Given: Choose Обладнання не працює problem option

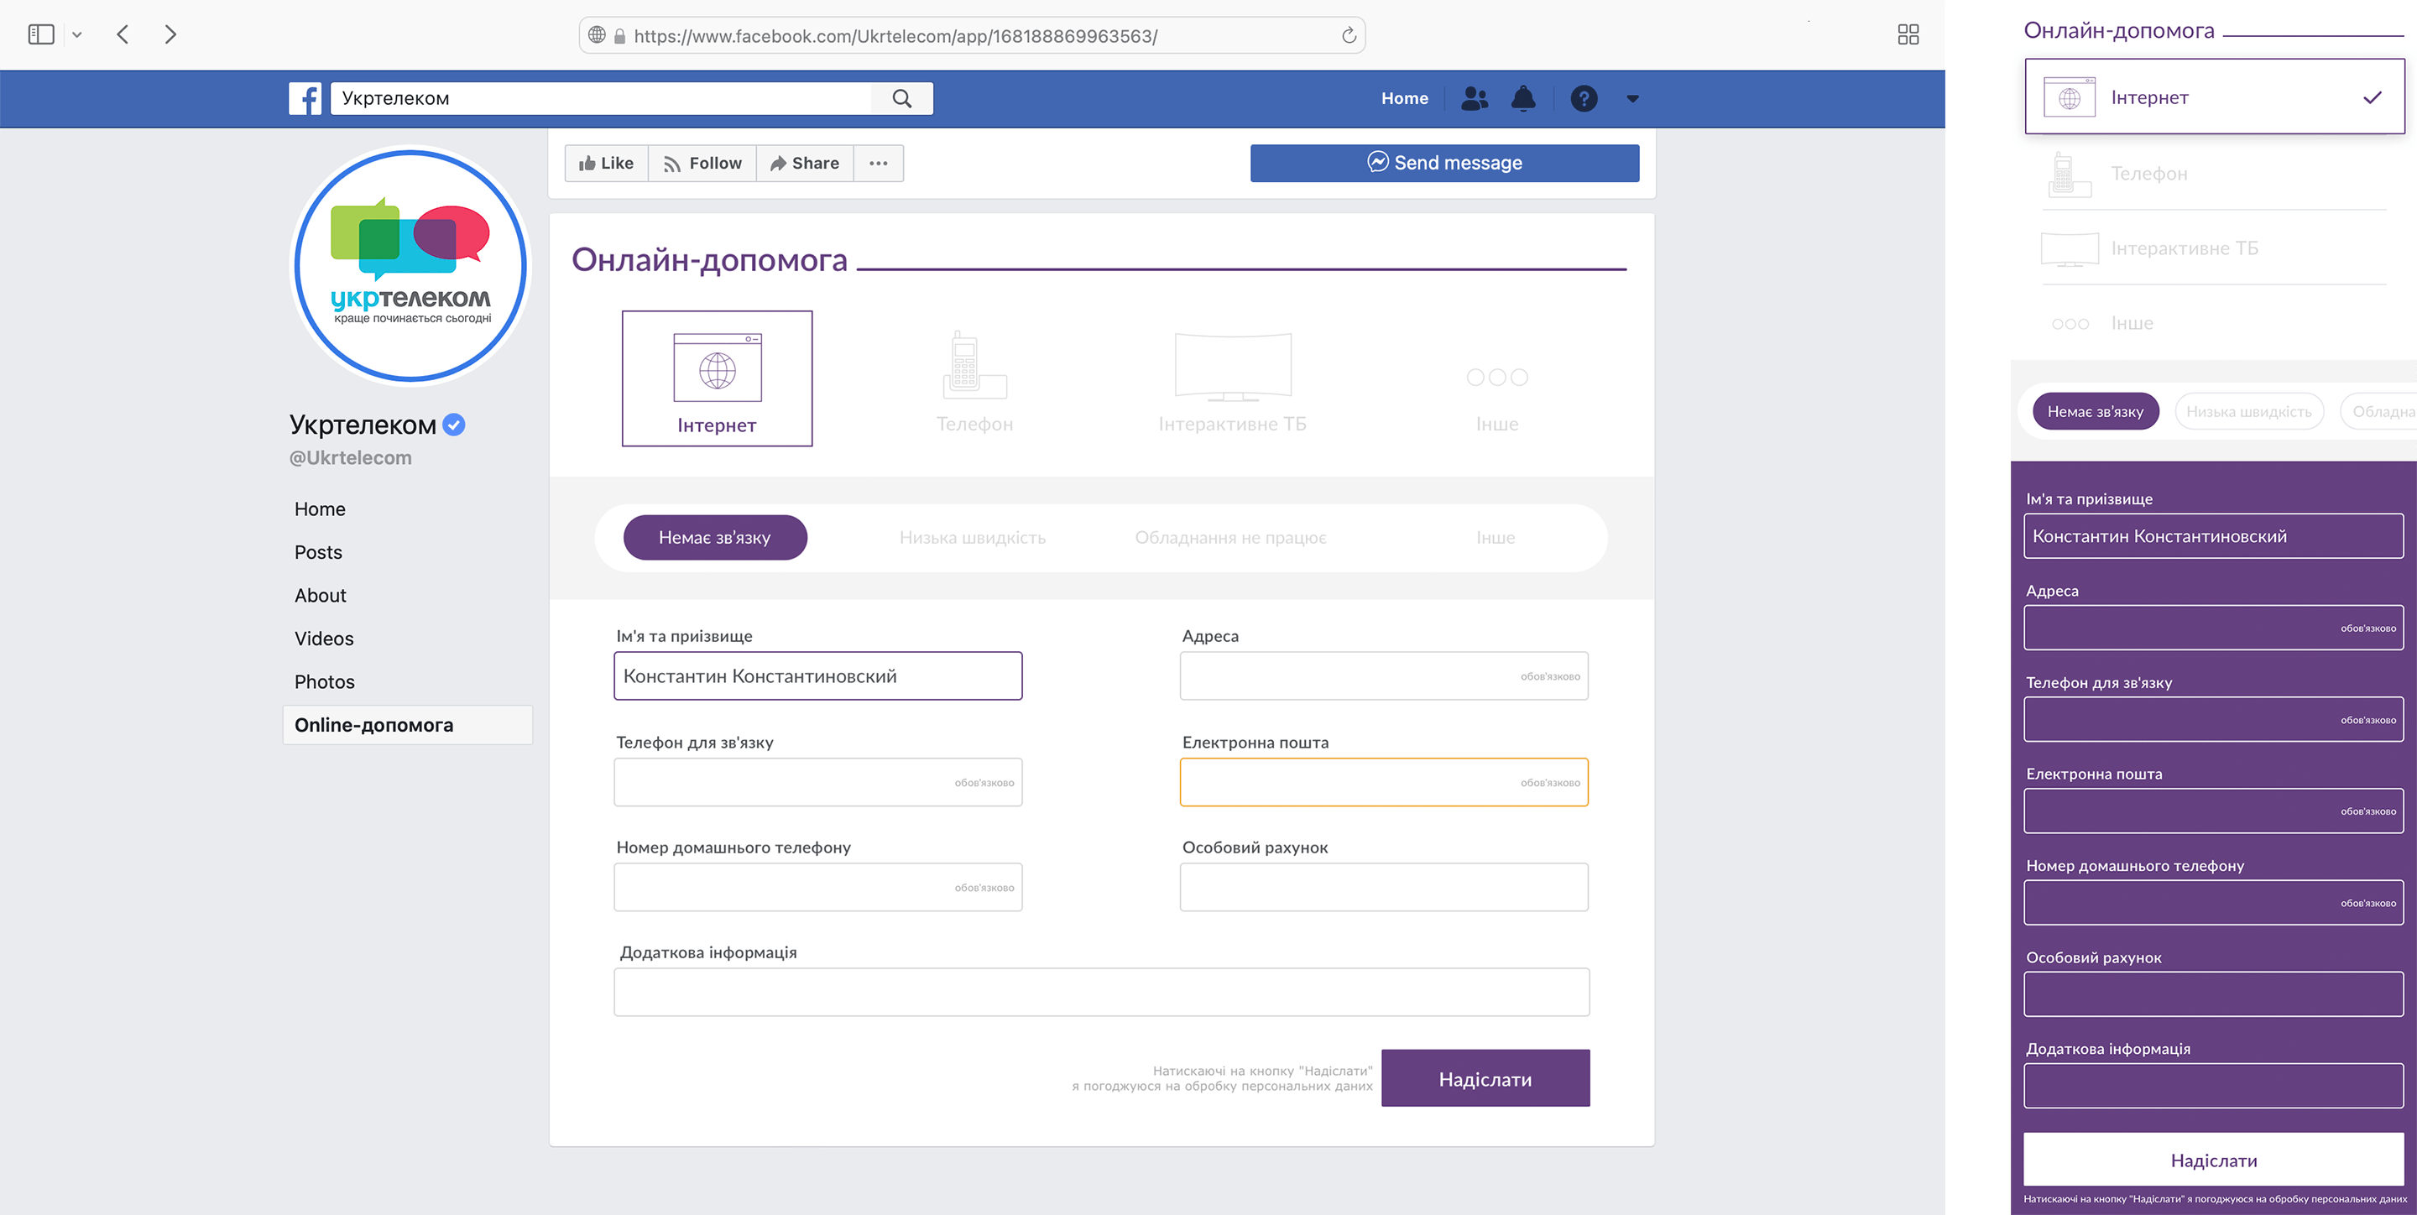Looking at the screenshot, I should [x=1230, y=538].
